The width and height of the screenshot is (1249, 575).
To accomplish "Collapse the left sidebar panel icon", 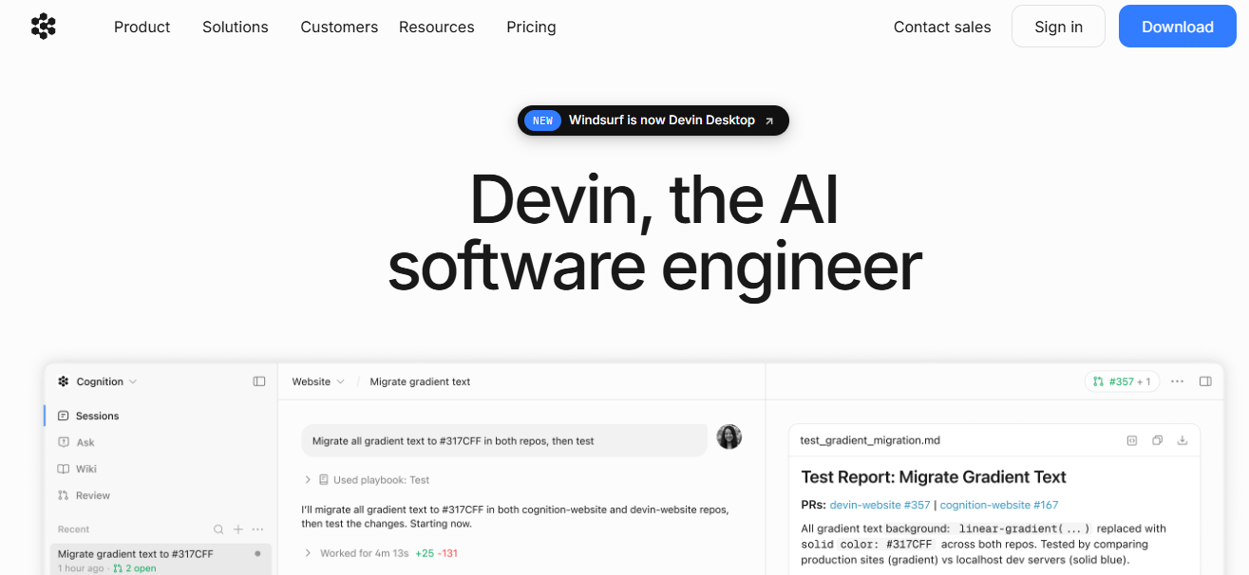I will (259, 381).
